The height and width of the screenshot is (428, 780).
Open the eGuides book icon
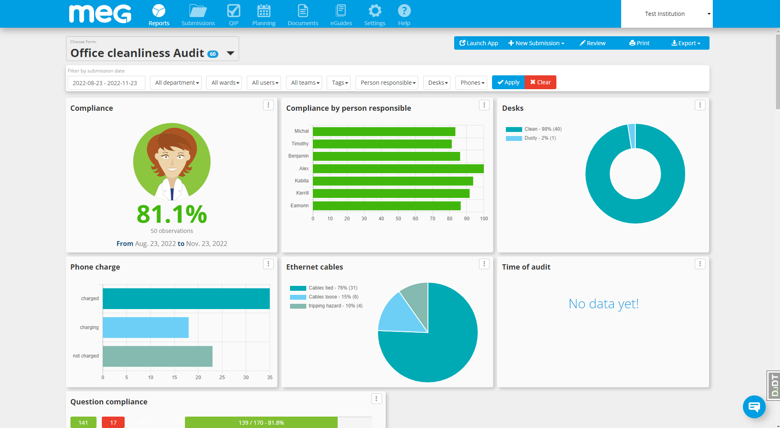click(x=341, y=11)
